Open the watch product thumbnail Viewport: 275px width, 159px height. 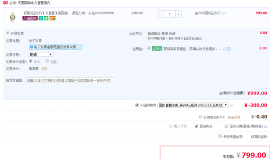[13, 17]
